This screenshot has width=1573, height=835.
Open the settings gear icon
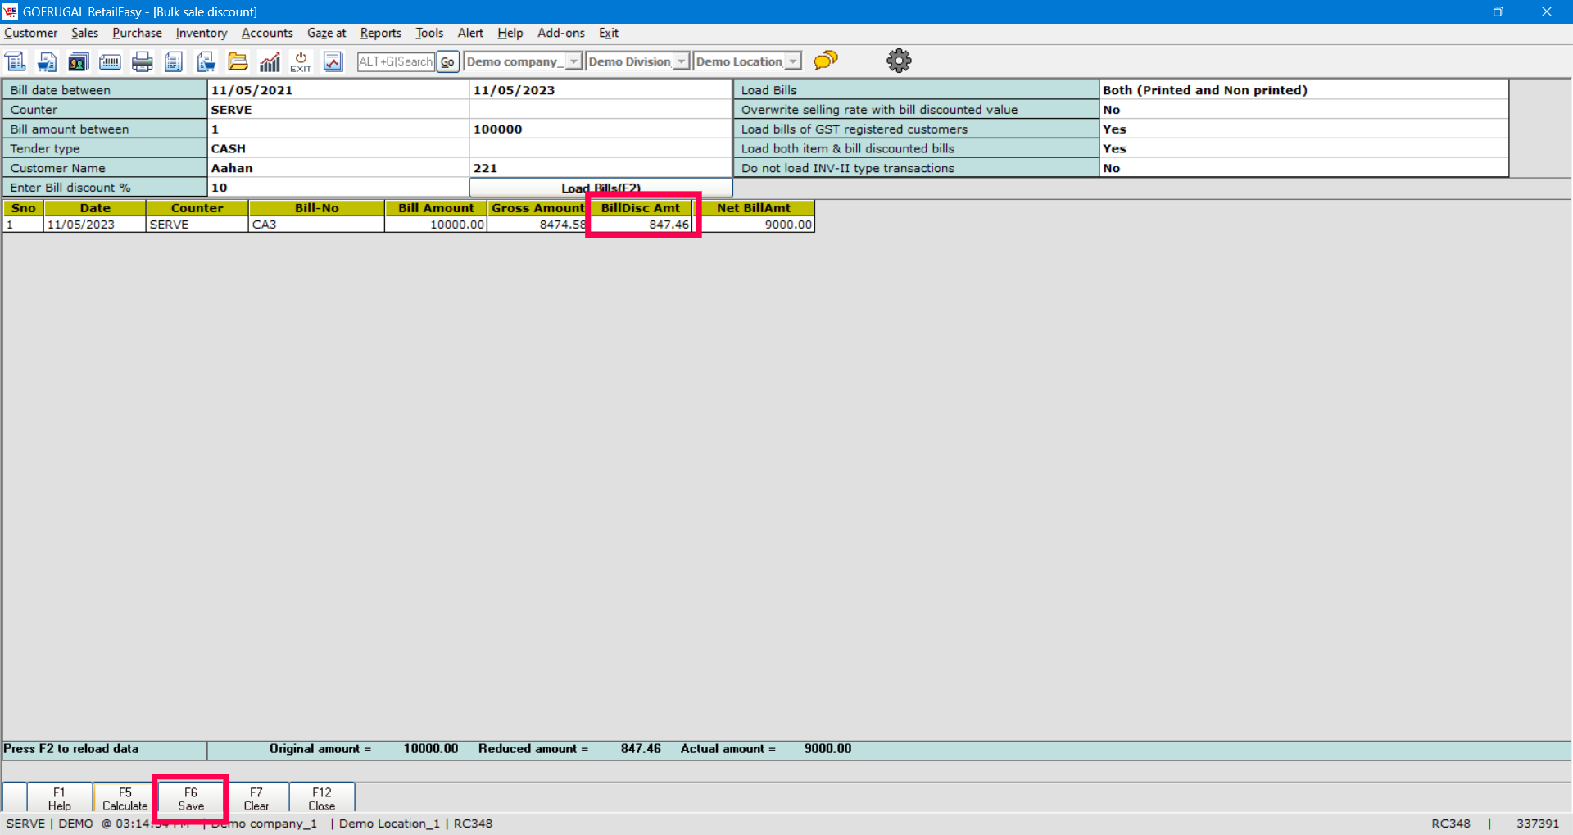pyautogui.click(x=899, y=61)
